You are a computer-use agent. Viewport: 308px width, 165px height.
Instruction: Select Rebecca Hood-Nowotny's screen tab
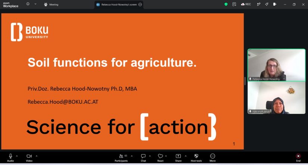[x=119, y=4]
